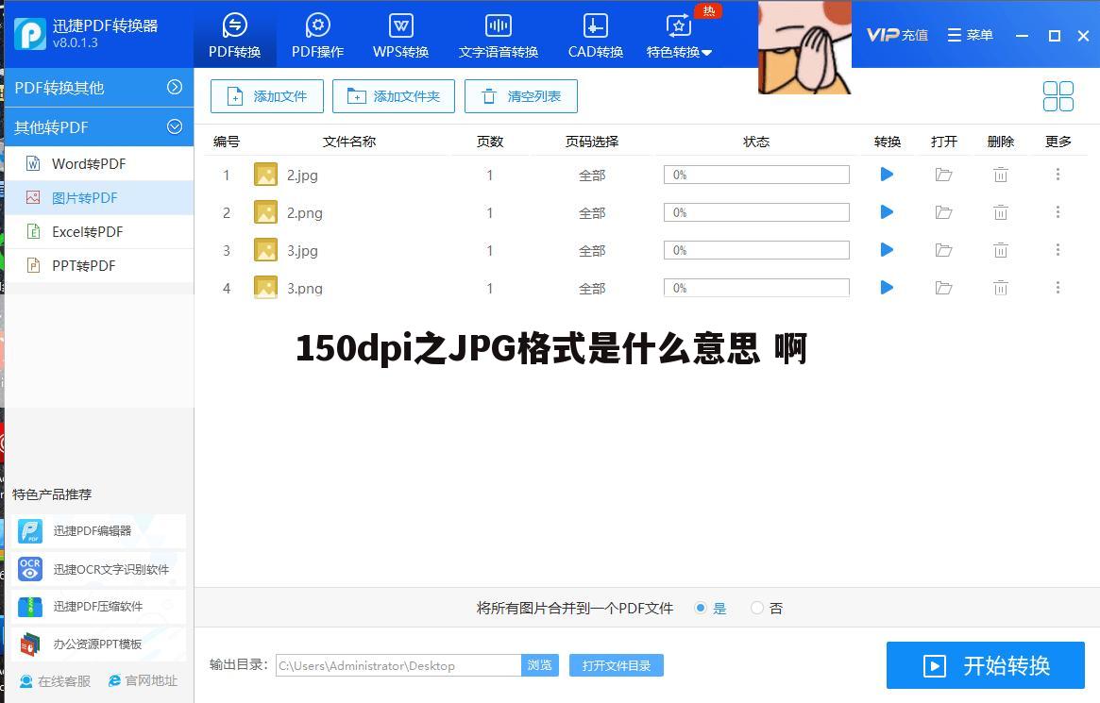The width and height of the screenshot is (1100, 703).
Task: Open output folder for 2.png
Action: (x=943, y=212)
